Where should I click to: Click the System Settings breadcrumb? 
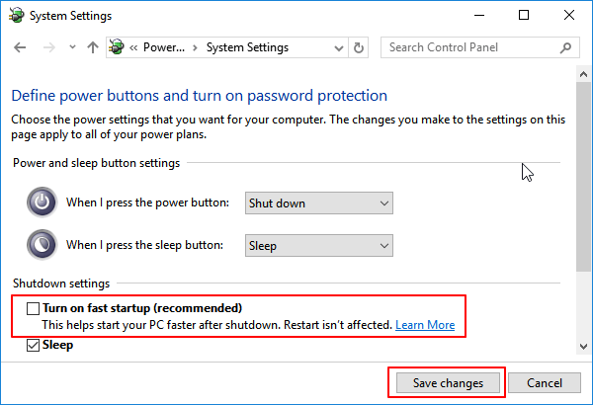click(247, 47)
